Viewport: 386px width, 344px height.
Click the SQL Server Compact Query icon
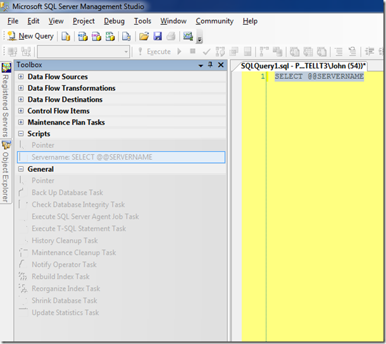click(x=127, y=37)
